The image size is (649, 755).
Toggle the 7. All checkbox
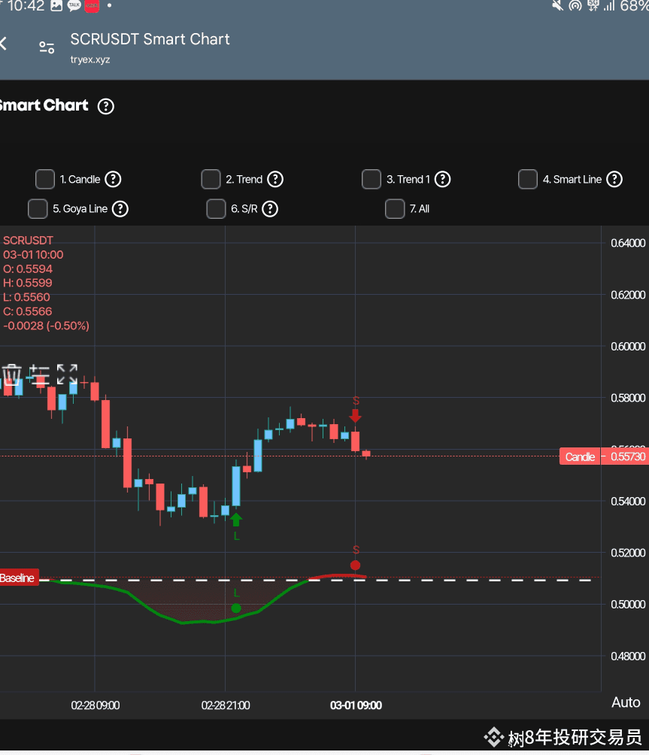click(395, 209)
